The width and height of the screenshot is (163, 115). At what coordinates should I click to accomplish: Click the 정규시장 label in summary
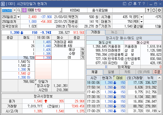click(43, 86)
